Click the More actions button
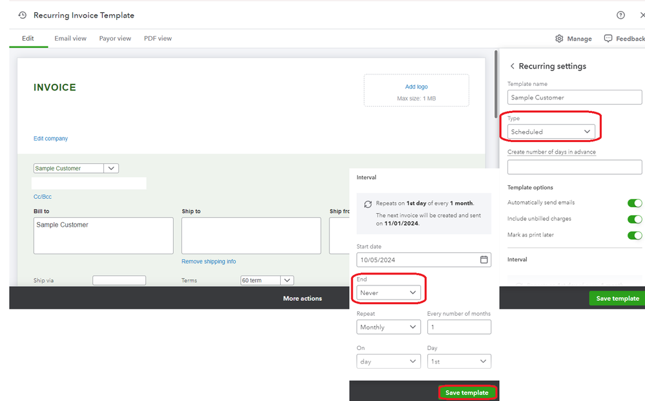The height and width of the screenshot is (401, 645). point(302,298)
